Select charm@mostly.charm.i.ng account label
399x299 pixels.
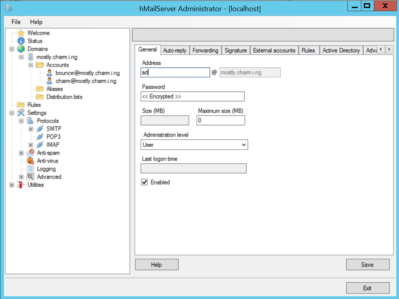(86, 81)
